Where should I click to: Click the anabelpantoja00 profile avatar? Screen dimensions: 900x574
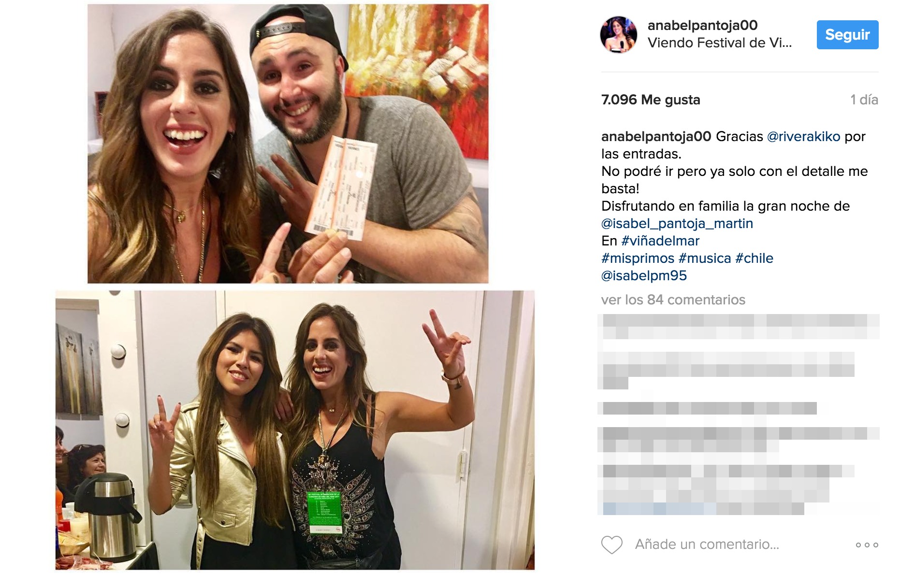(x=618, y=34)
